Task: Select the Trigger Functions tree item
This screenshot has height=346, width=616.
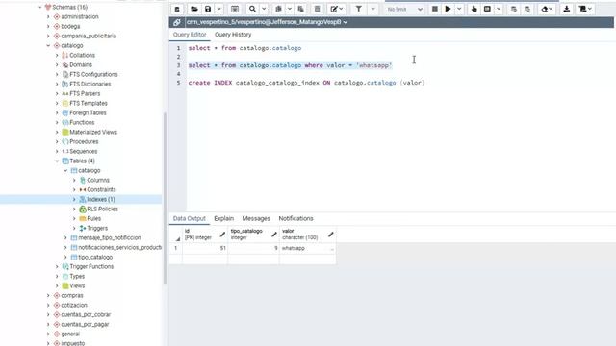Action: pos(91,267)
